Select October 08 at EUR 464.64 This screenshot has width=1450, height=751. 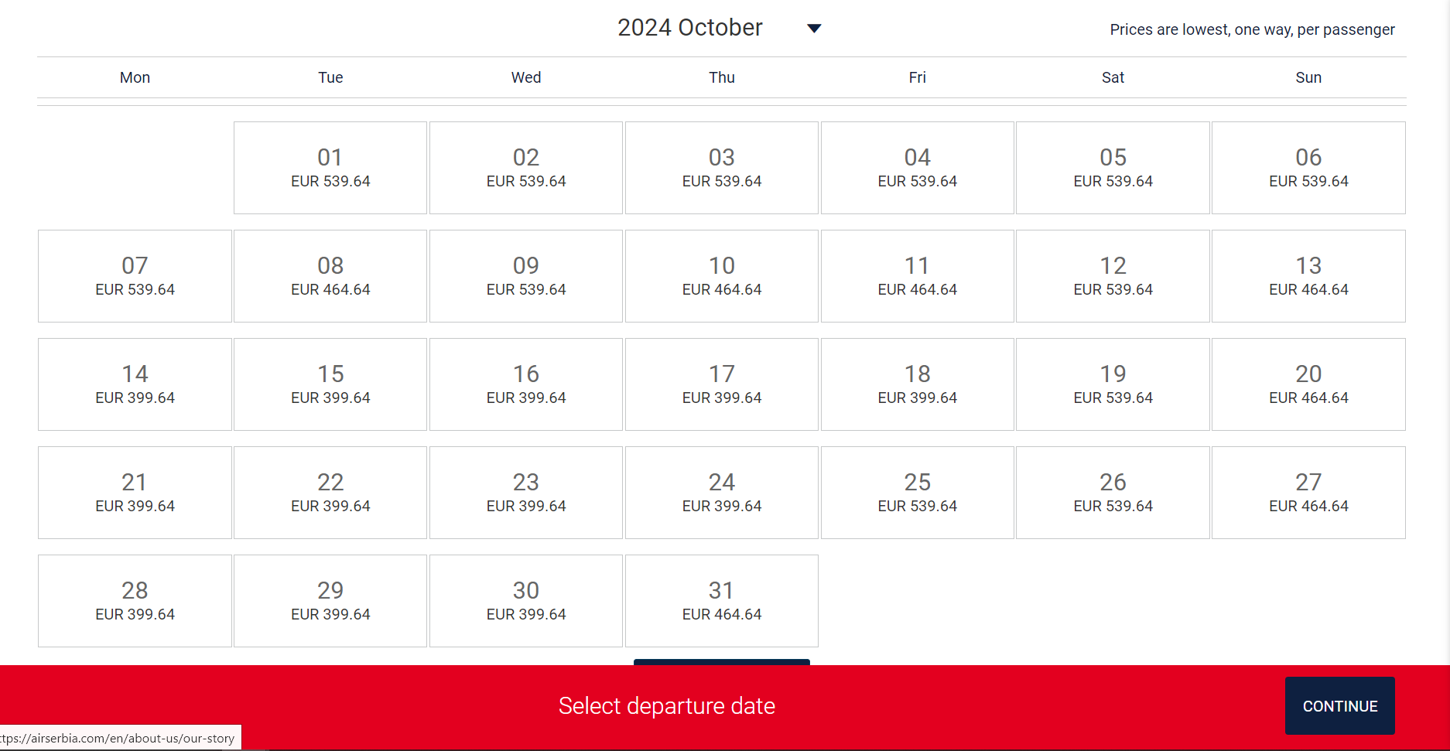tap(330, 276)
